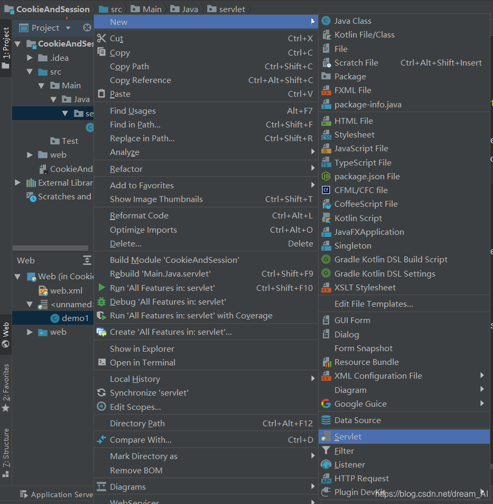The width and height of the screenshot is (493, 504).
Task: Open the Refactor submenu
Action: tap(206, 169)
